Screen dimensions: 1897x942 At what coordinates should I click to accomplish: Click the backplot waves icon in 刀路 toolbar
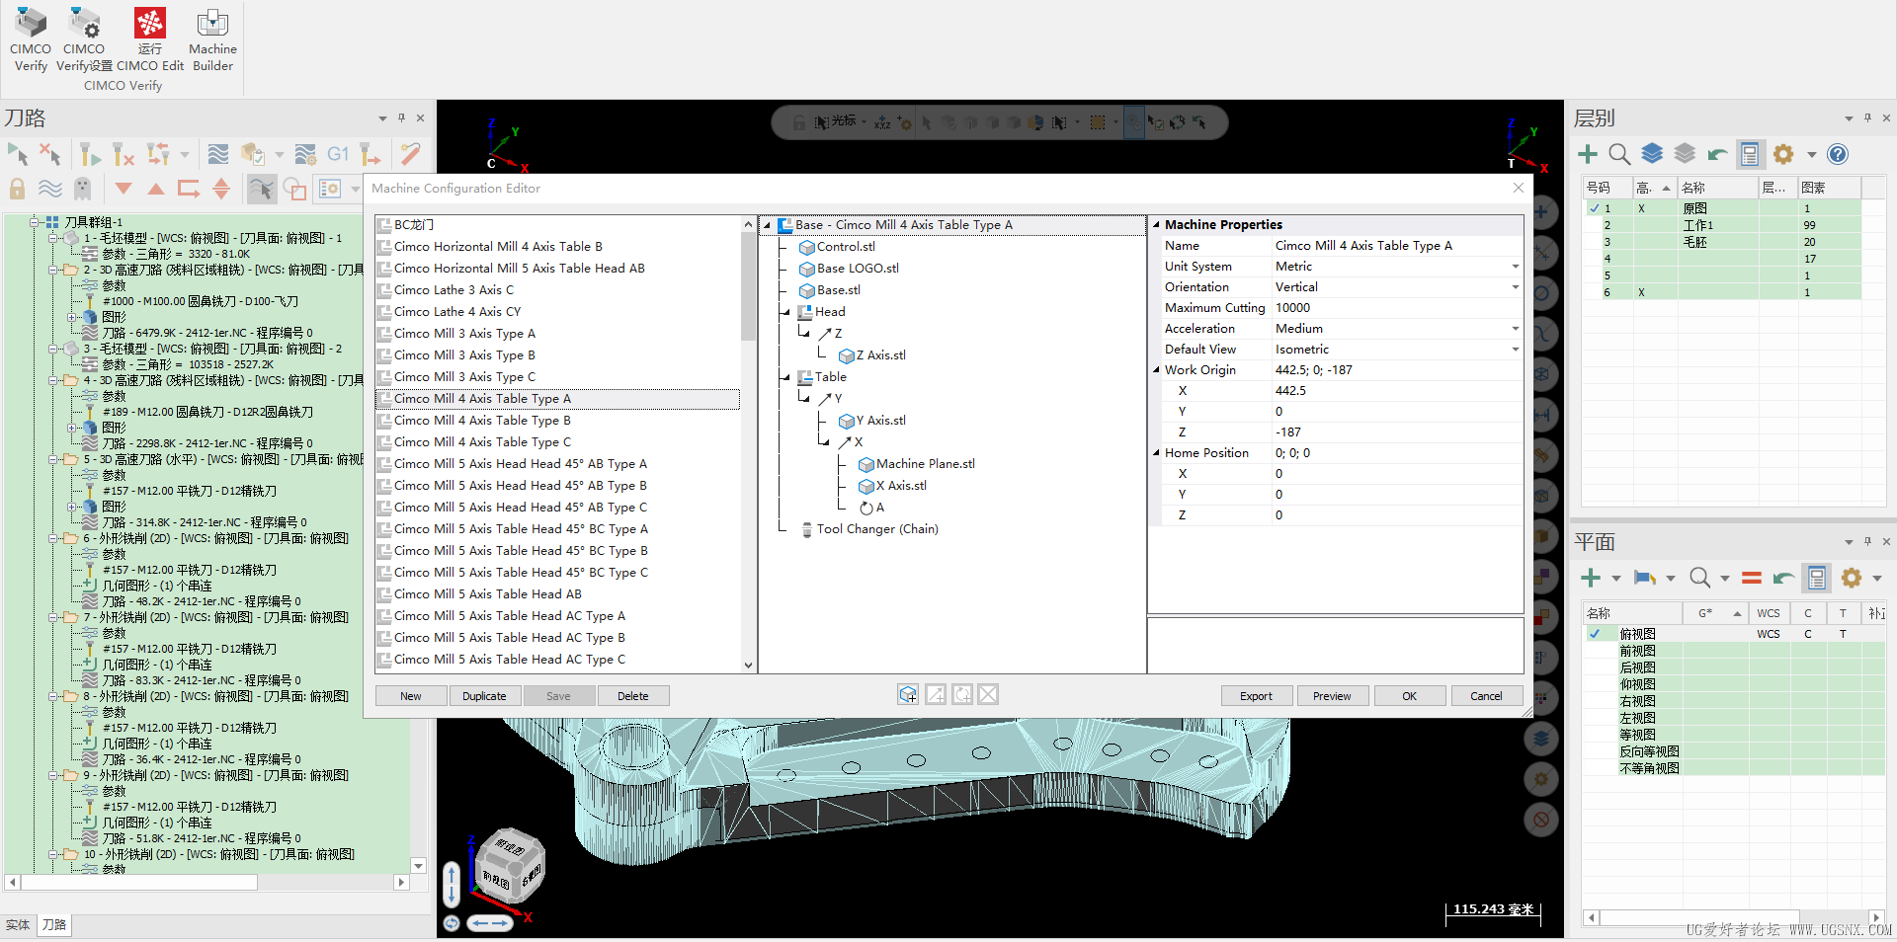[x=218, y=154]
